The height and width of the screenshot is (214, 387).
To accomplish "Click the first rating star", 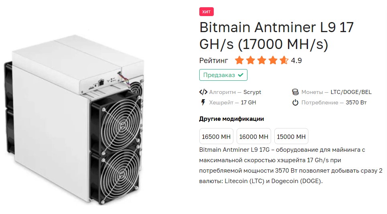I will 239,61.
